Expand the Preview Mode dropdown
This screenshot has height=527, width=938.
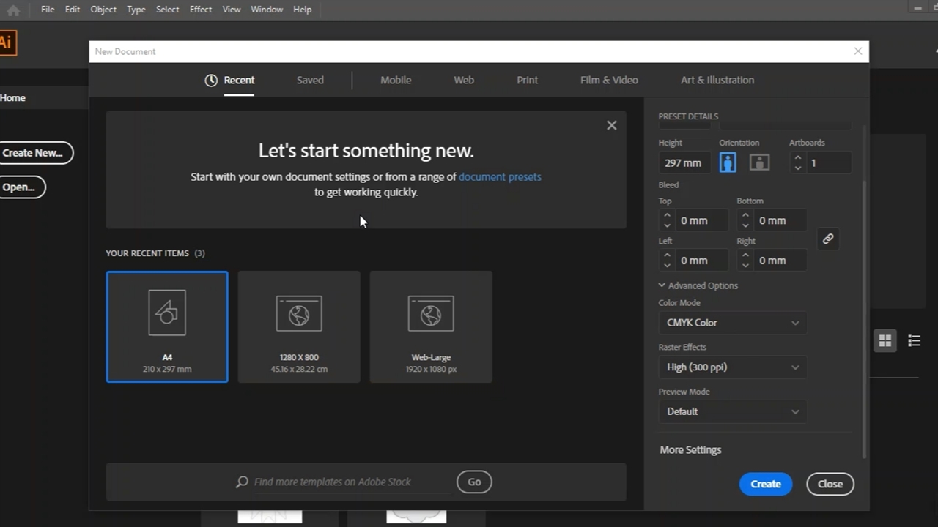(732, 411)
